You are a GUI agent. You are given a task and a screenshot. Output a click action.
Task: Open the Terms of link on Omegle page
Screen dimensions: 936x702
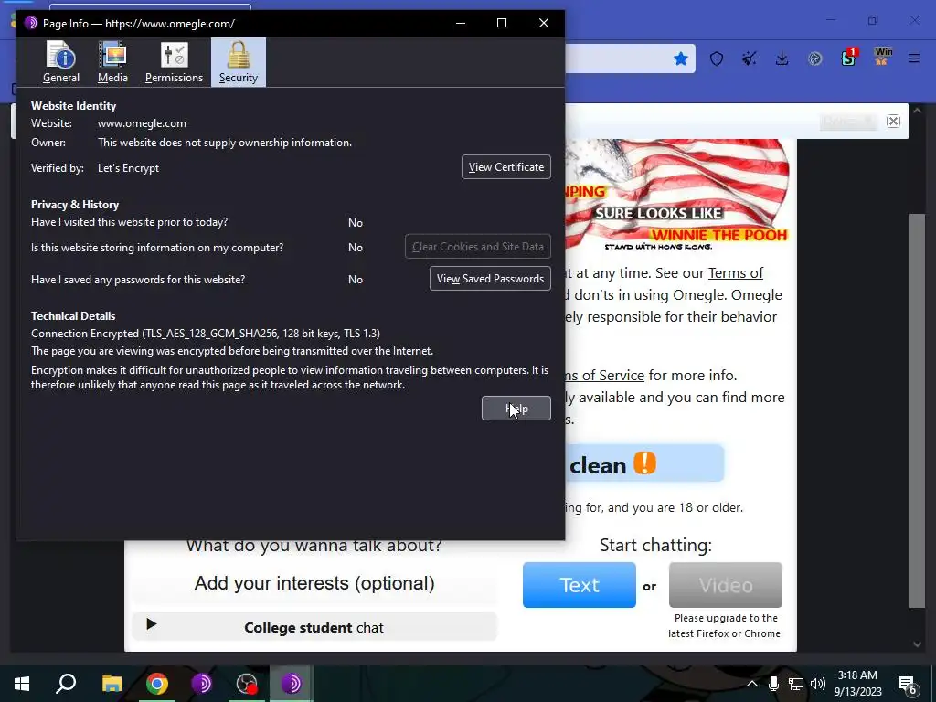click(x=736, y=272)
